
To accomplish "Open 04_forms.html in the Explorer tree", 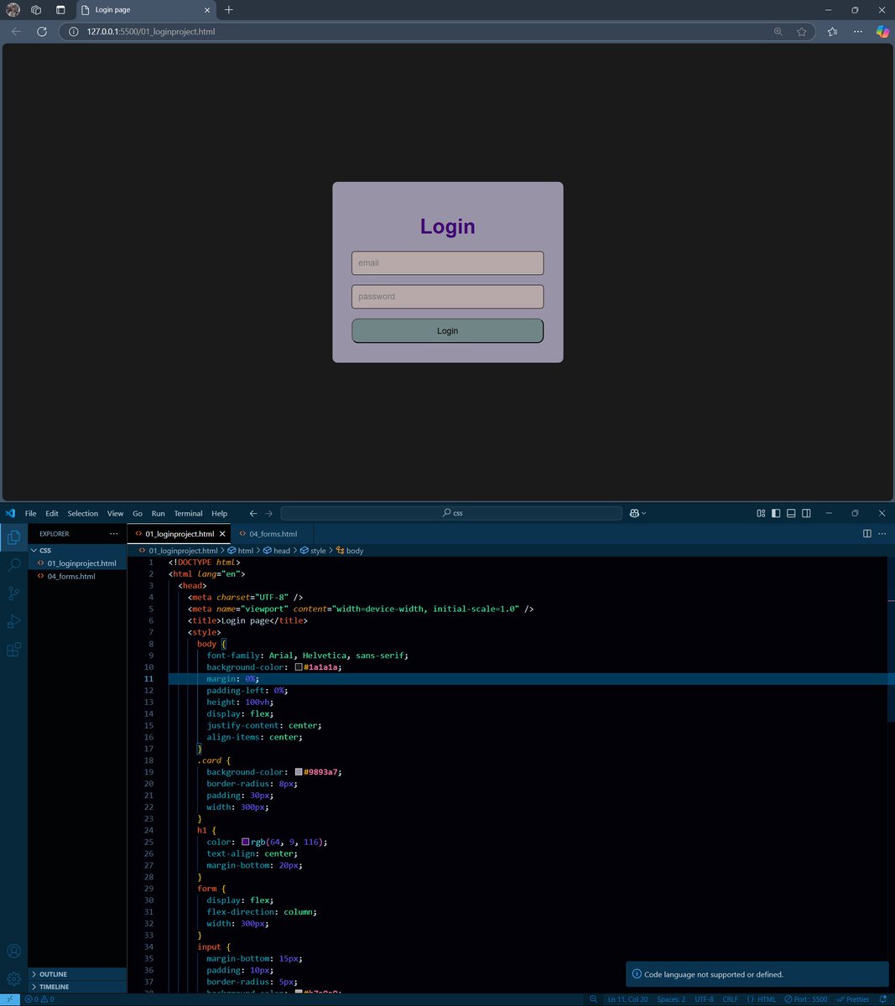I will (77, 576).
